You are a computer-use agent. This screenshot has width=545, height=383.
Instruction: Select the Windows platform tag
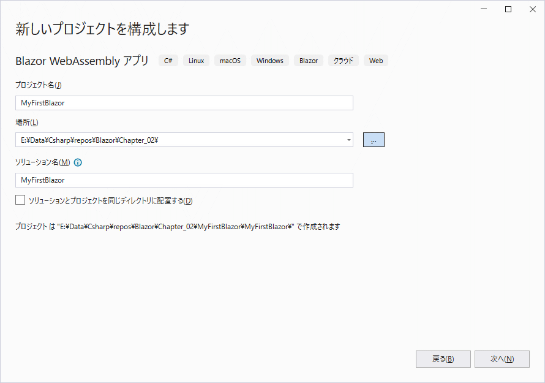269,60
